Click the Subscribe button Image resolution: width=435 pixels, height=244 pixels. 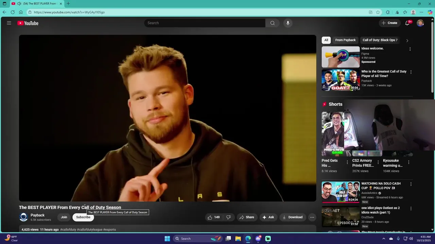(83, 217)
